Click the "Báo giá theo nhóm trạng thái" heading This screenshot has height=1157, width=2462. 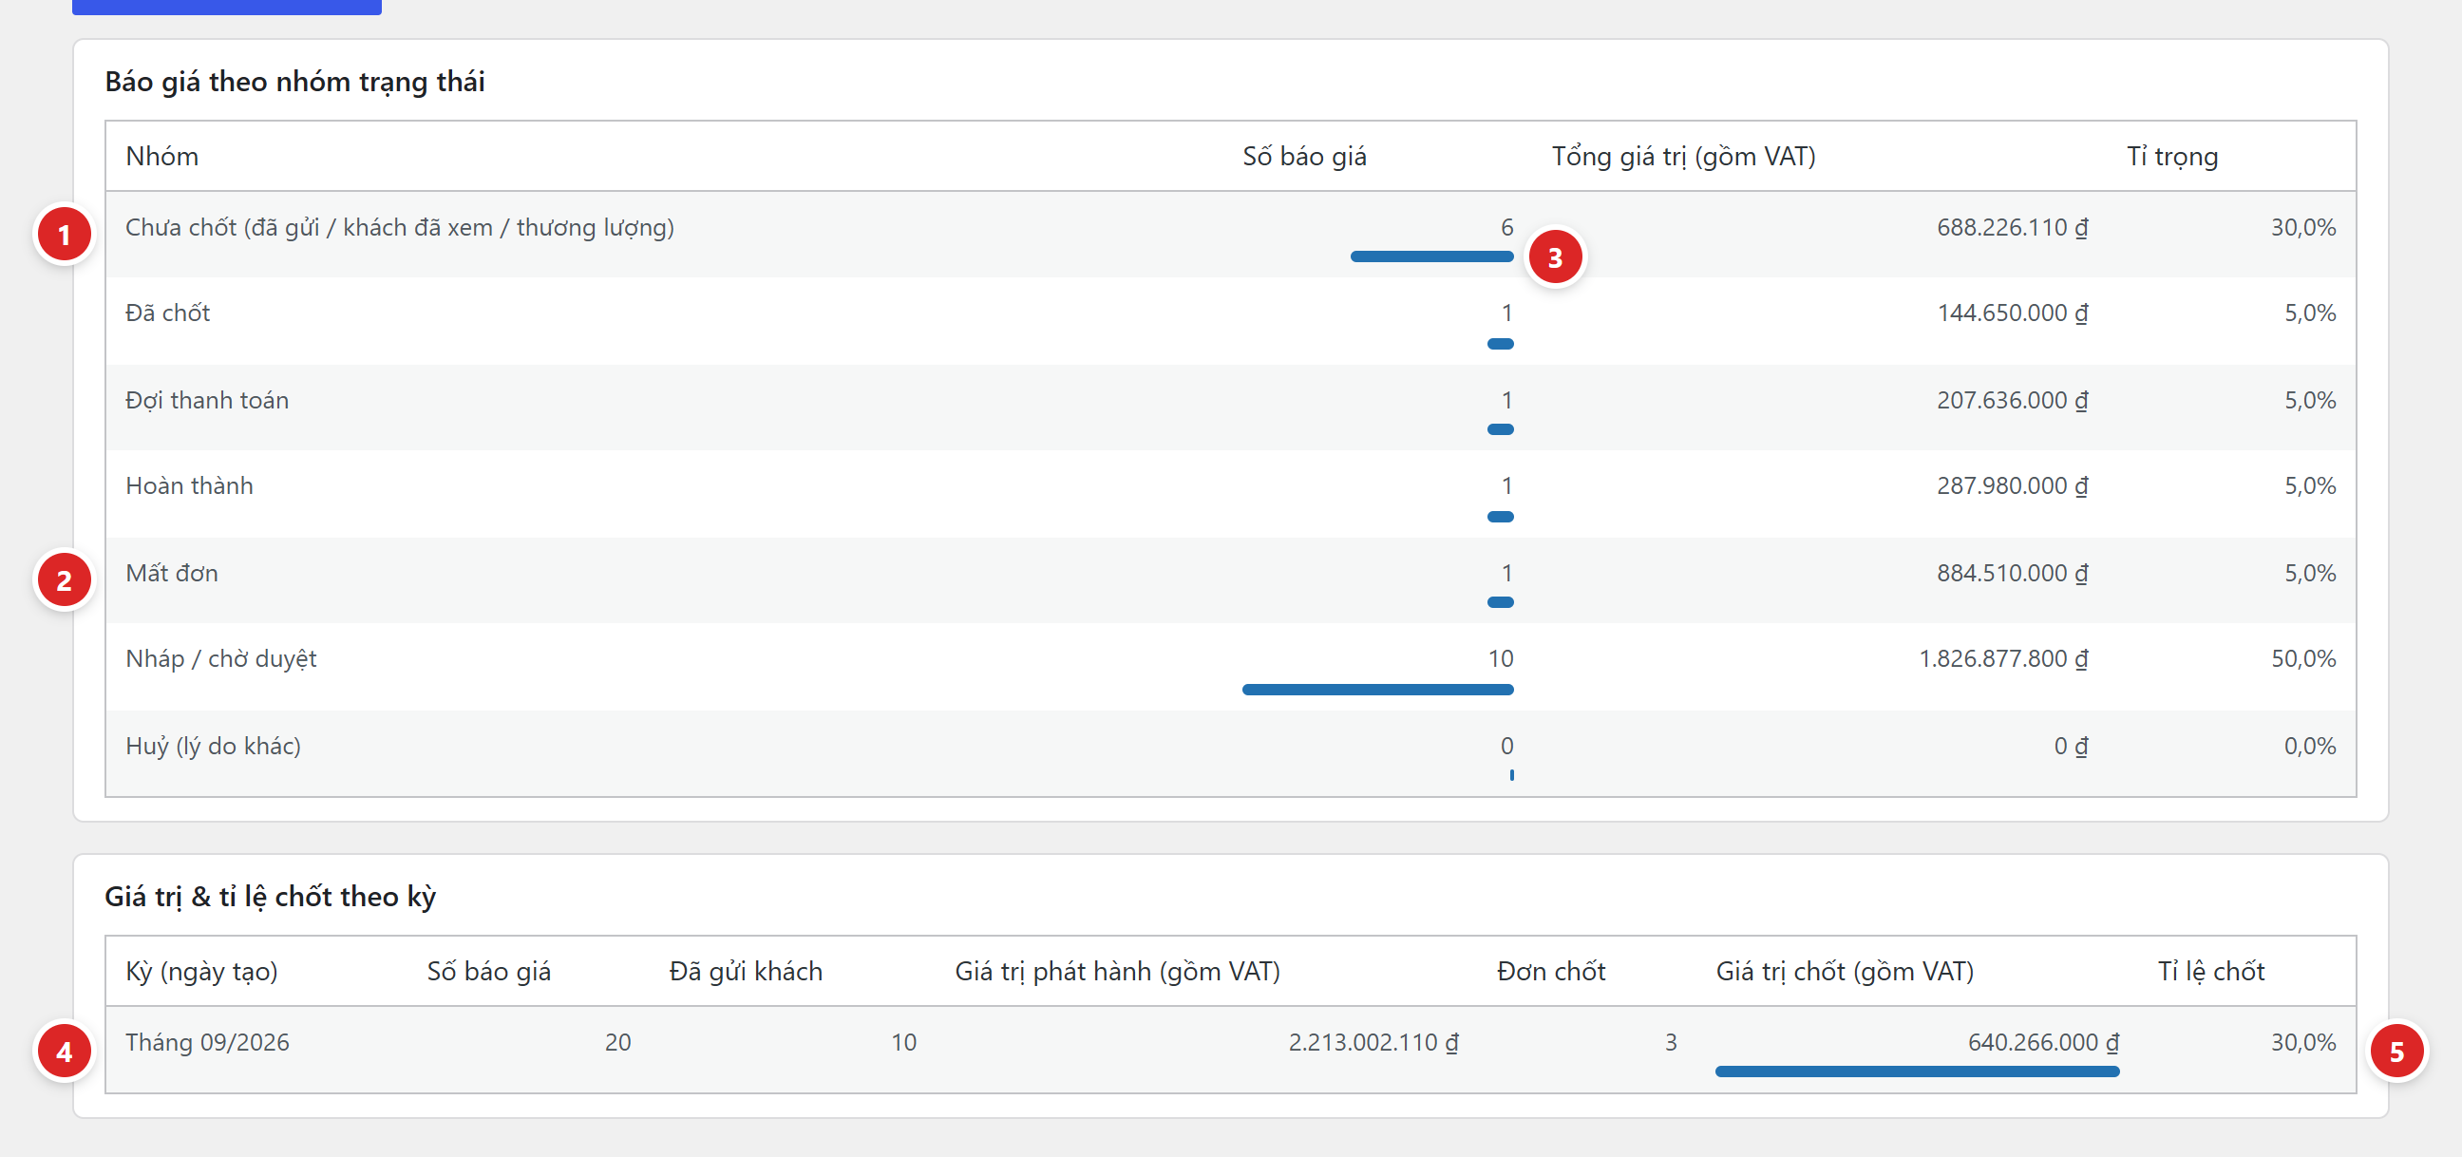(294, 82)
